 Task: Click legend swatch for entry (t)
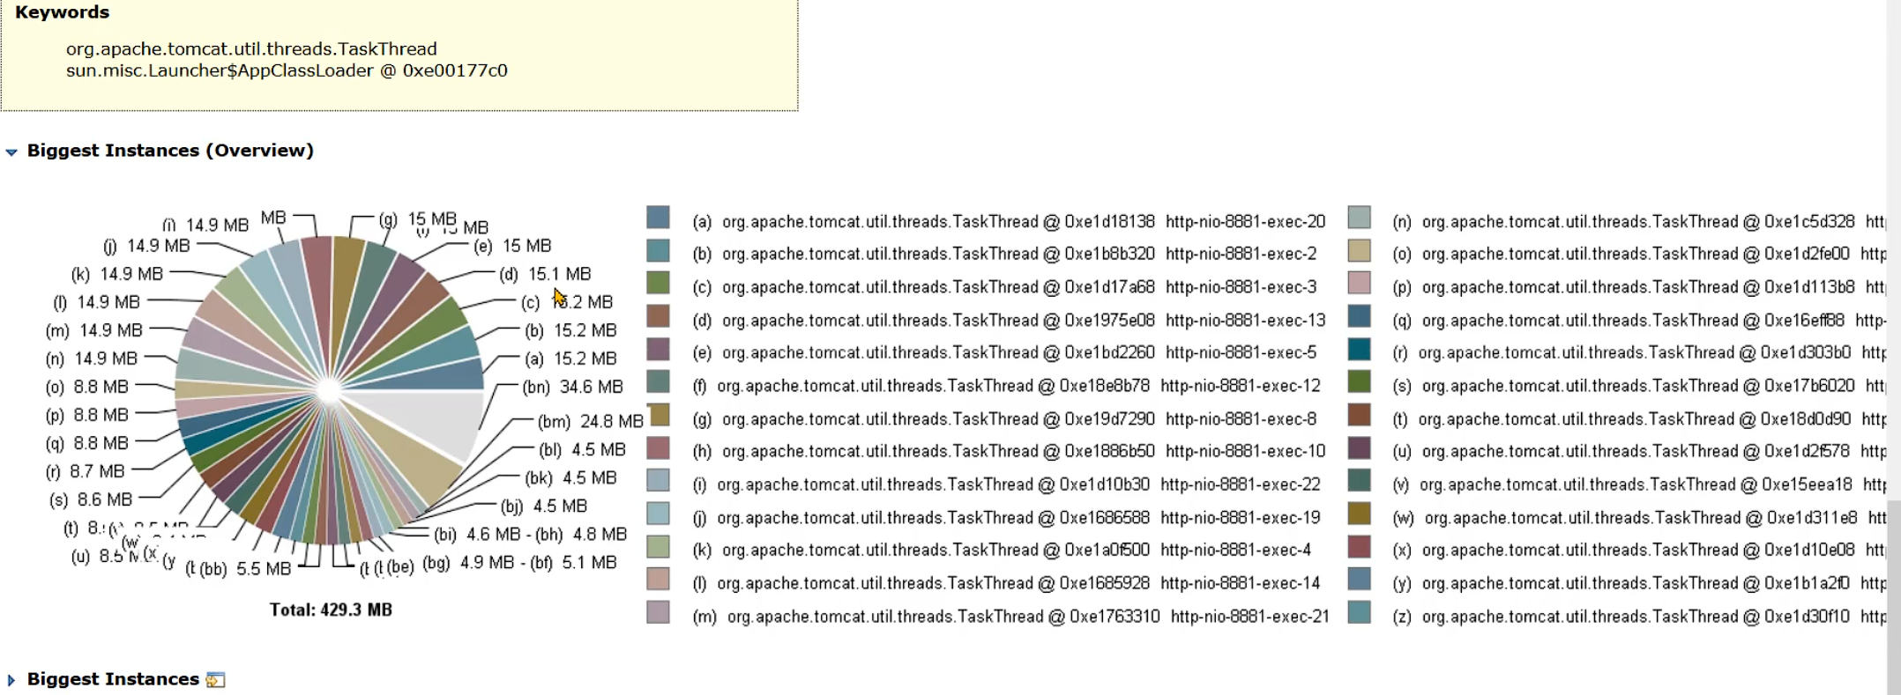coord(1360,415)
